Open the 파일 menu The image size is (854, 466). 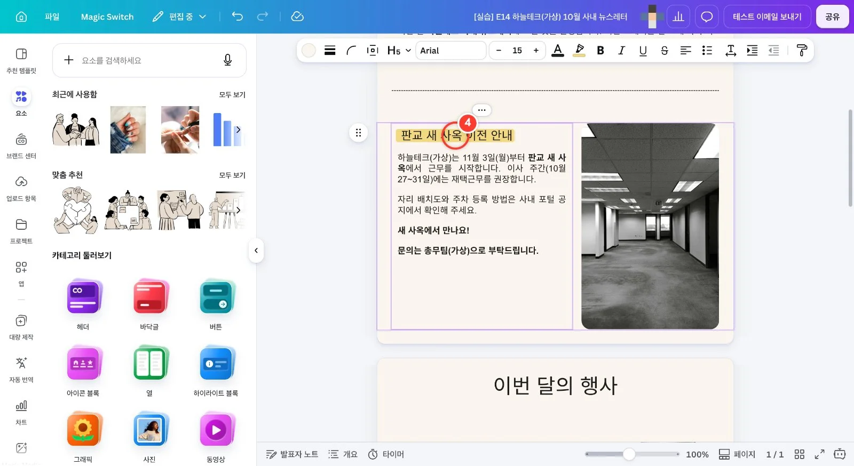(52, 17)
